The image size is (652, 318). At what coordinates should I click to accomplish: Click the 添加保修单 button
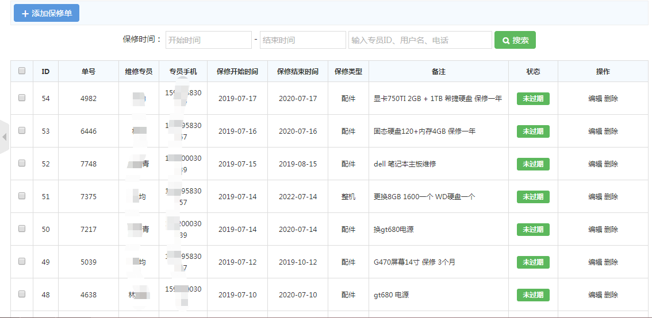pos(47,13)
